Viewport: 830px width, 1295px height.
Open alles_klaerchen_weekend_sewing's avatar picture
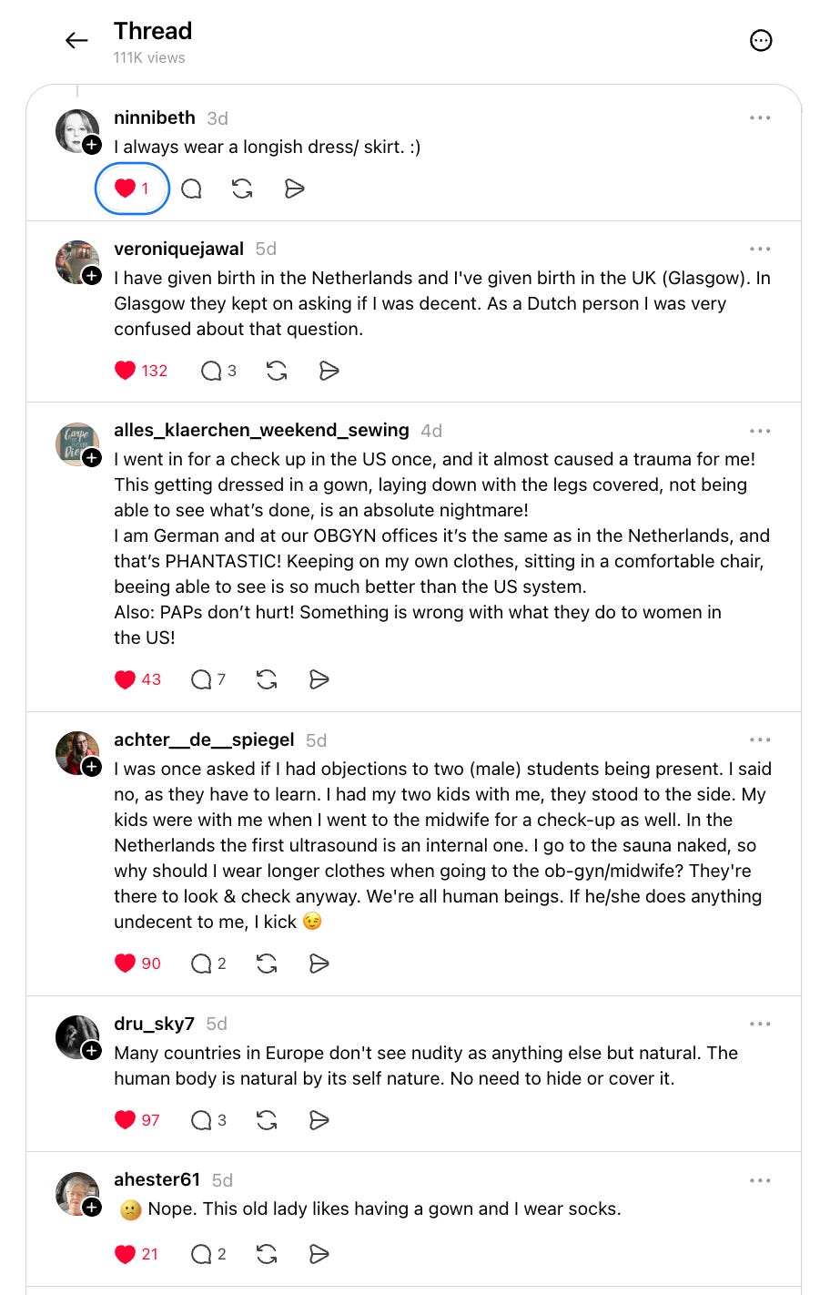click(x=76, y=444)
